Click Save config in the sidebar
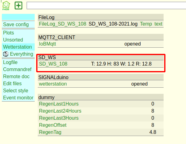This screenshot has height=144, width=186. pyautogui.click(x=16, y=24)
